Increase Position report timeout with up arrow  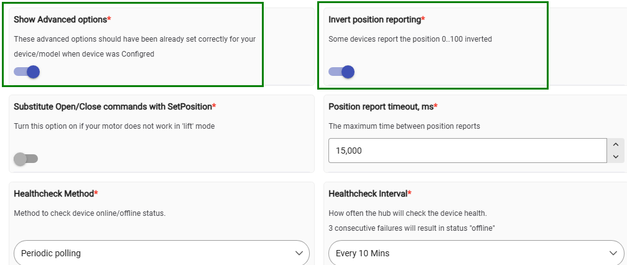click(x=616, y=144)
